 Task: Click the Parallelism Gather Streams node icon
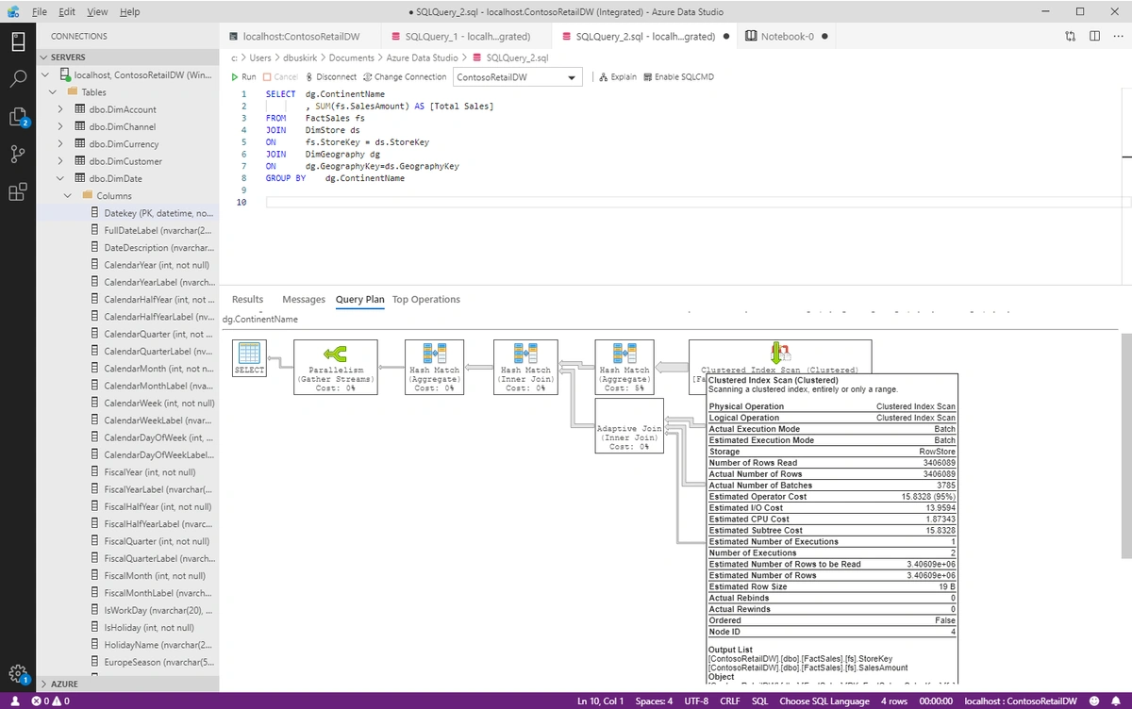click(334, 354)
